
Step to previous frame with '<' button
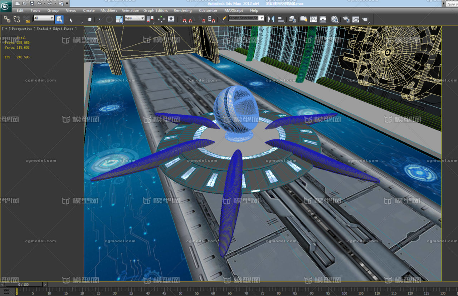click(3, 285)
